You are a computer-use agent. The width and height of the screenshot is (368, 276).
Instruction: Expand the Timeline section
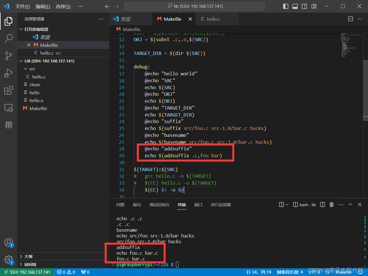click(63, 264)
